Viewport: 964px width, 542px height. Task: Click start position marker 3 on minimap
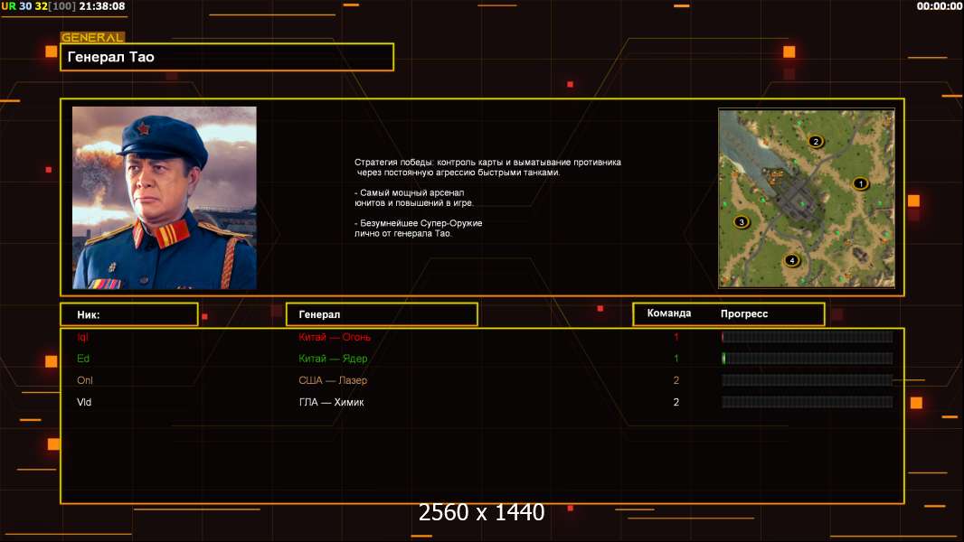coord(742,221)
